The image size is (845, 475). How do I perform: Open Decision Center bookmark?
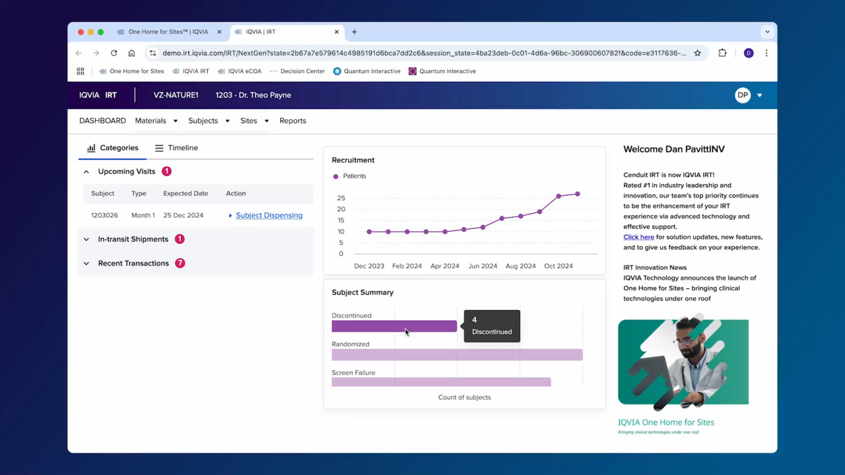[x=297, y=71]
